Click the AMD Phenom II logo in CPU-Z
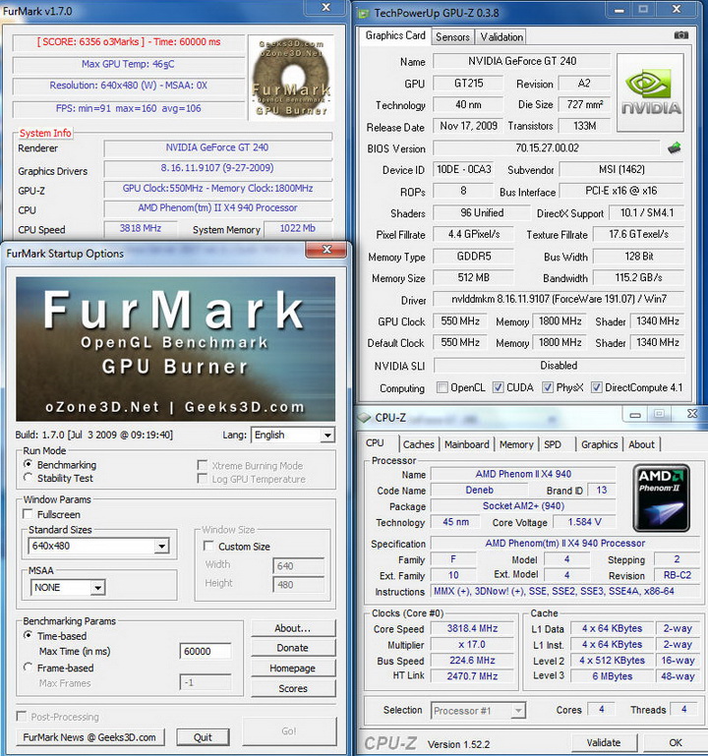 661,497
